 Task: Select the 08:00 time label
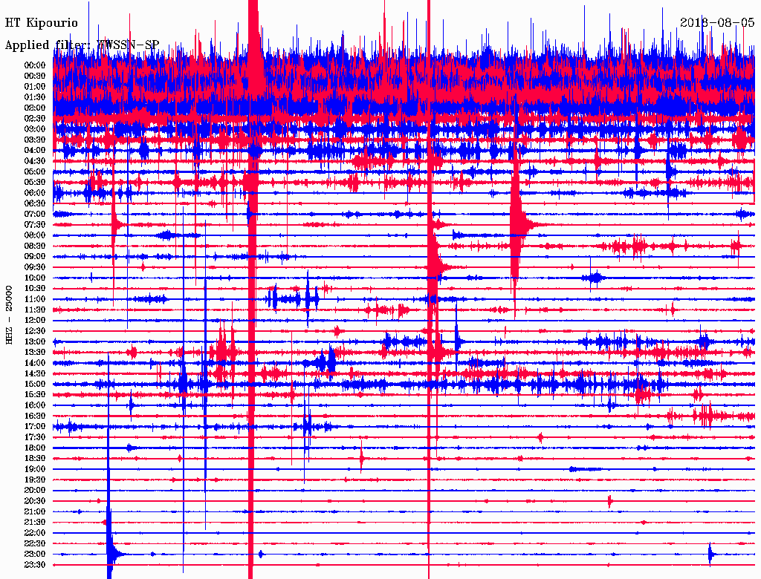[x=35, y=235]
